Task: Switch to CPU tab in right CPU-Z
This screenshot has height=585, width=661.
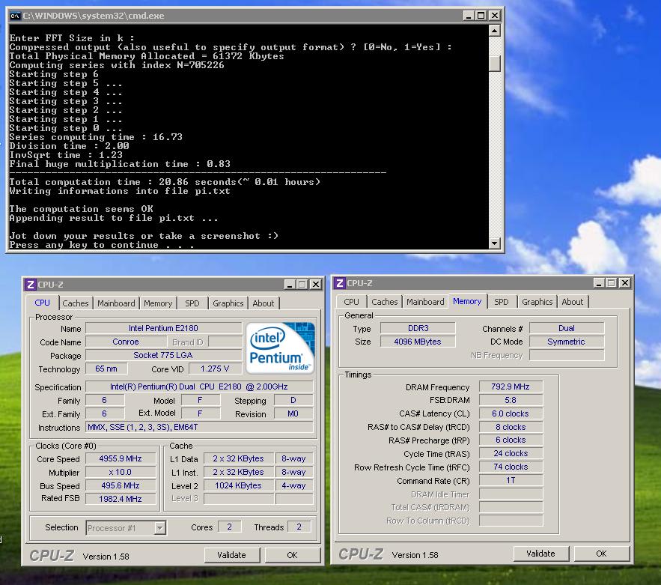Action: [x=351, y=302]
